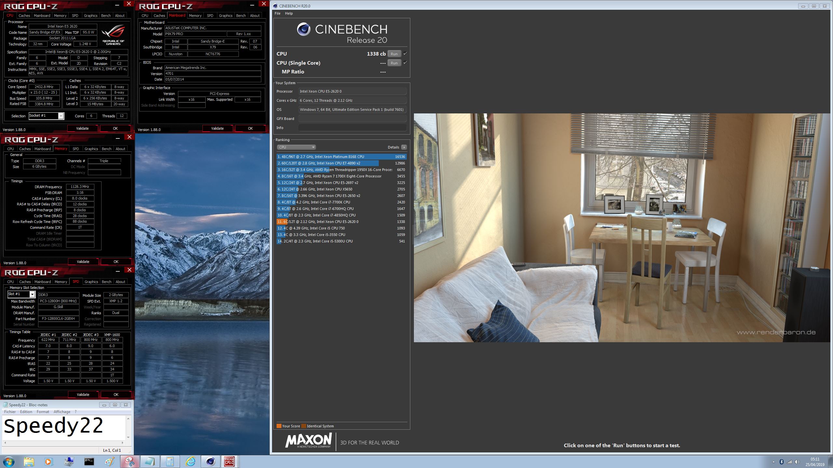Show desktop using the taskbar corner strip
Image resolution: width=833 pixels, height=468 pixels.
coord(831,461)
